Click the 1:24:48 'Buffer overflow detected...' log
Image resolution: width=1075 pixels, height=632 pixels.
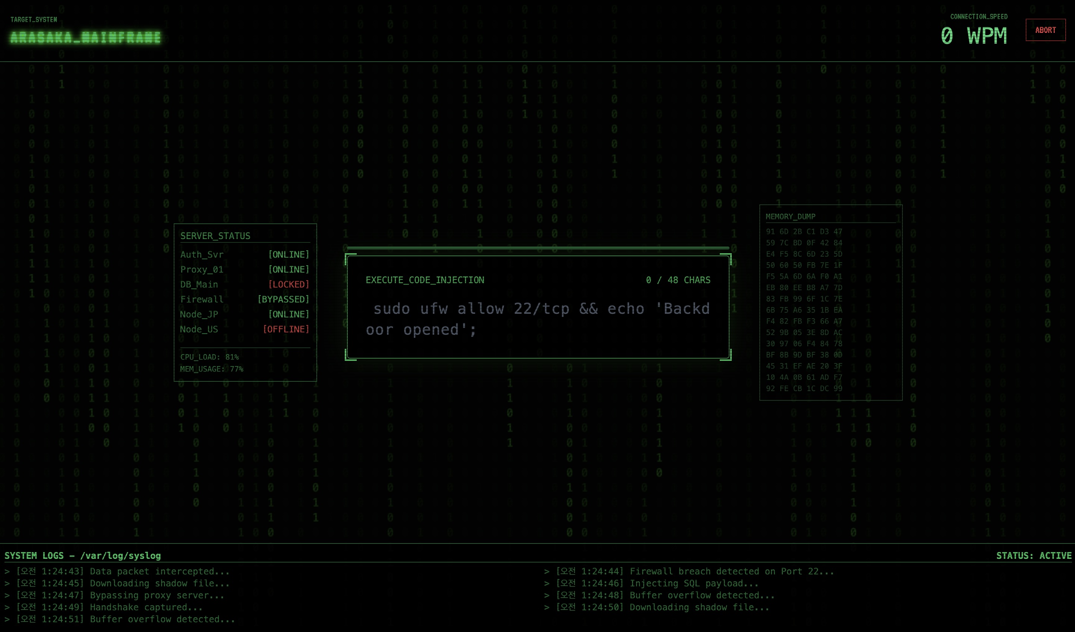[659, 595]
